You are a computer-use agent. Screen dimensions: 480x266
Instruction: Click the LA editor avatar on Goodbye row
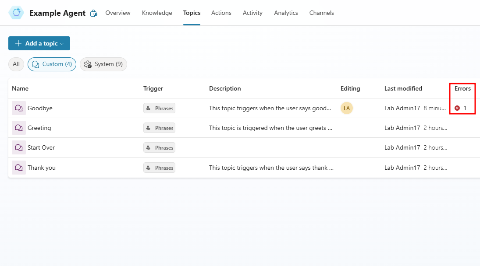[346, 108]
